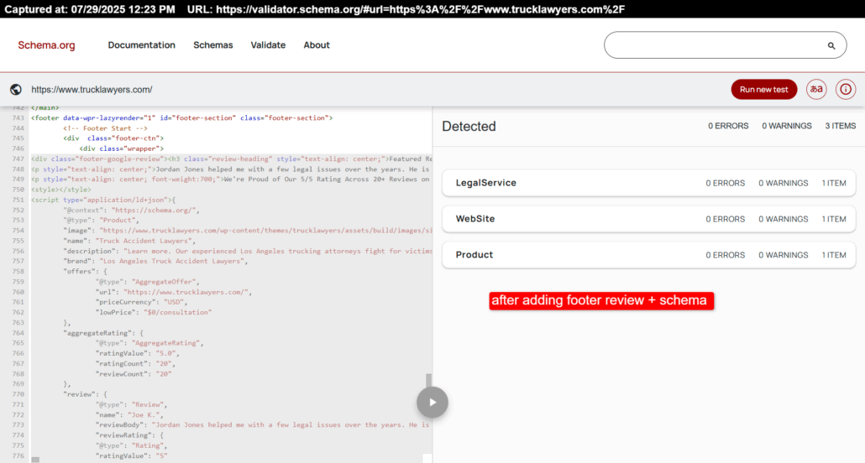Click the "@type": "AggregateOffer" code line
The width and height of the screenshot is (865, 463).
pyautogui.click(x=147, y=282)
